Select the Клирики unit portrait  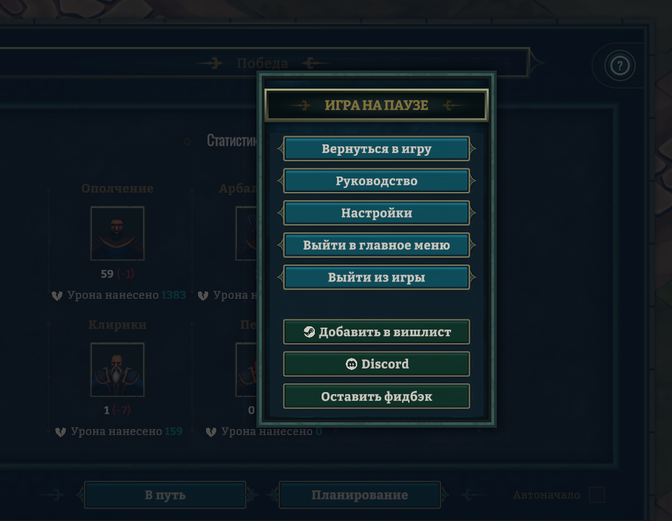117,369
